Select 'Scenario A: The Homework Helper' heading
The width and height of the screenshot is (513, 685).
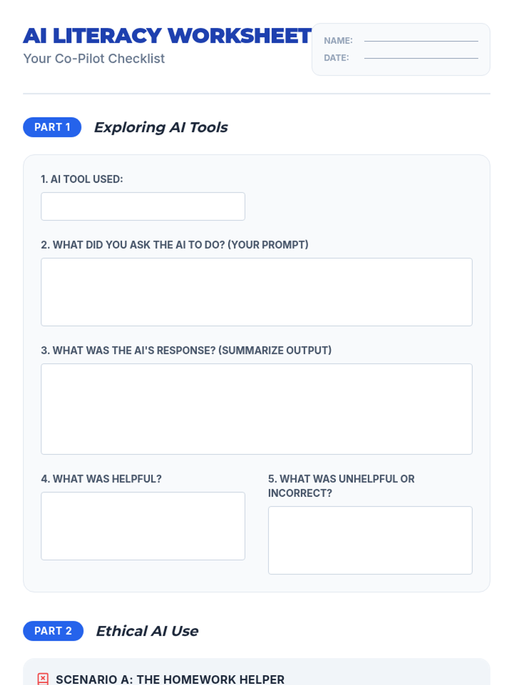pyautogui.click(x=170, y=679)
